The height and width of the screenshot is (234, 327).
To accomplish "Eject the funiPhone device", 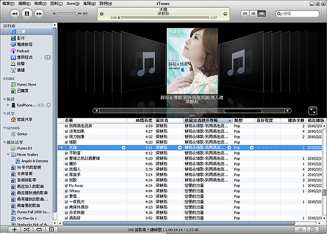I will [x=49, y=105].
